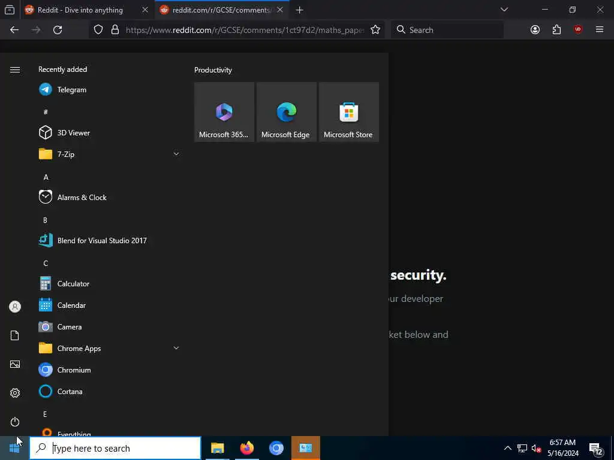Open Firefox View icon at top left
This screenshot has width=614, height=460.
(10, 10)
